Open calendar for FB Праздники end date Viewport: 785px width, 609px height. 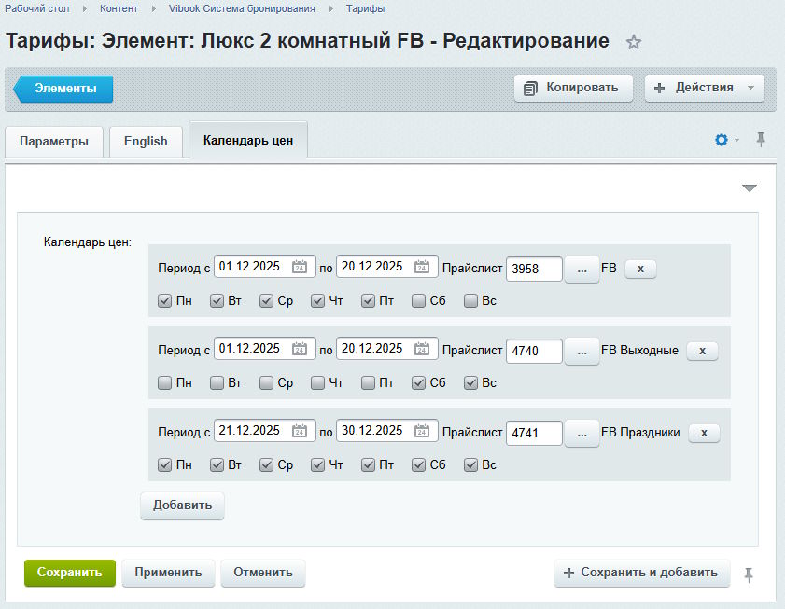[x=422, y=431]
